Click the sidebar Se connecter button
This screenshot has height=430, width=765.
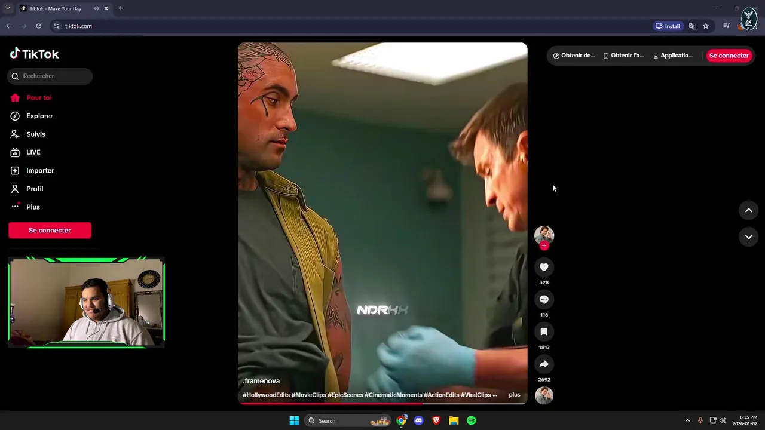coord(50,230)
